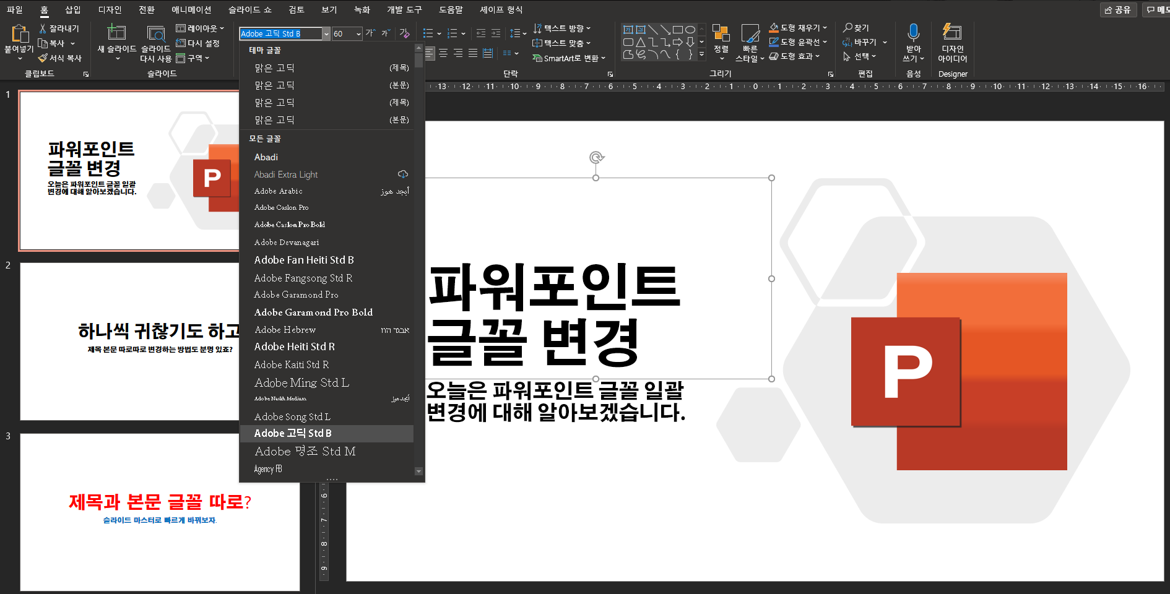Increase list indent level icon
This screenshot has height=594, width=1170.
[496, 33]
